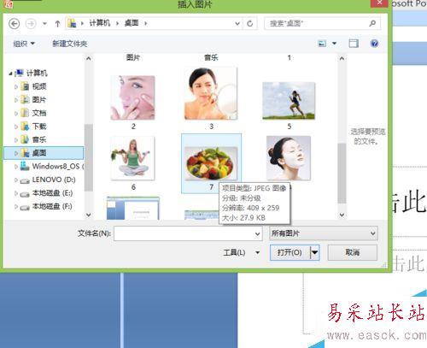
Task: Click the 桌面 breadcrumb in address bar
Action: point(132,23)
